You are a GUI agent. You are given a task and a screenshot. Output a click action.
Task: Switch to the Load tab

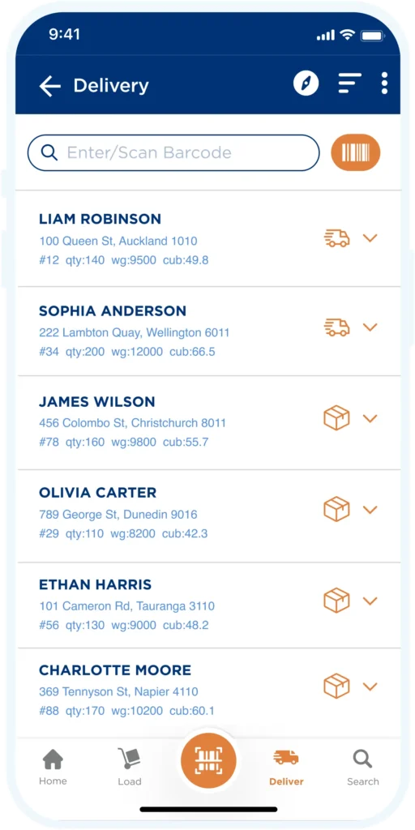129,767
